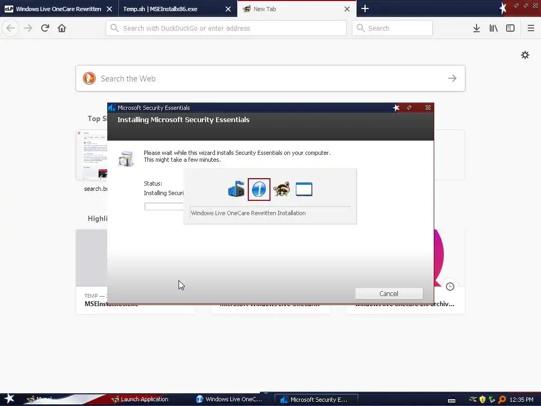Click the keyboard tray icon
The width and height of the screenshot is (541, 406).
click(452, 400)
